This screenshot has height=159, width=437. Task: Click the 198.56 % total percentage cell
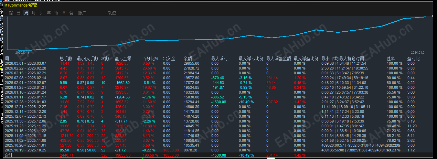click(x=150, y=155)
